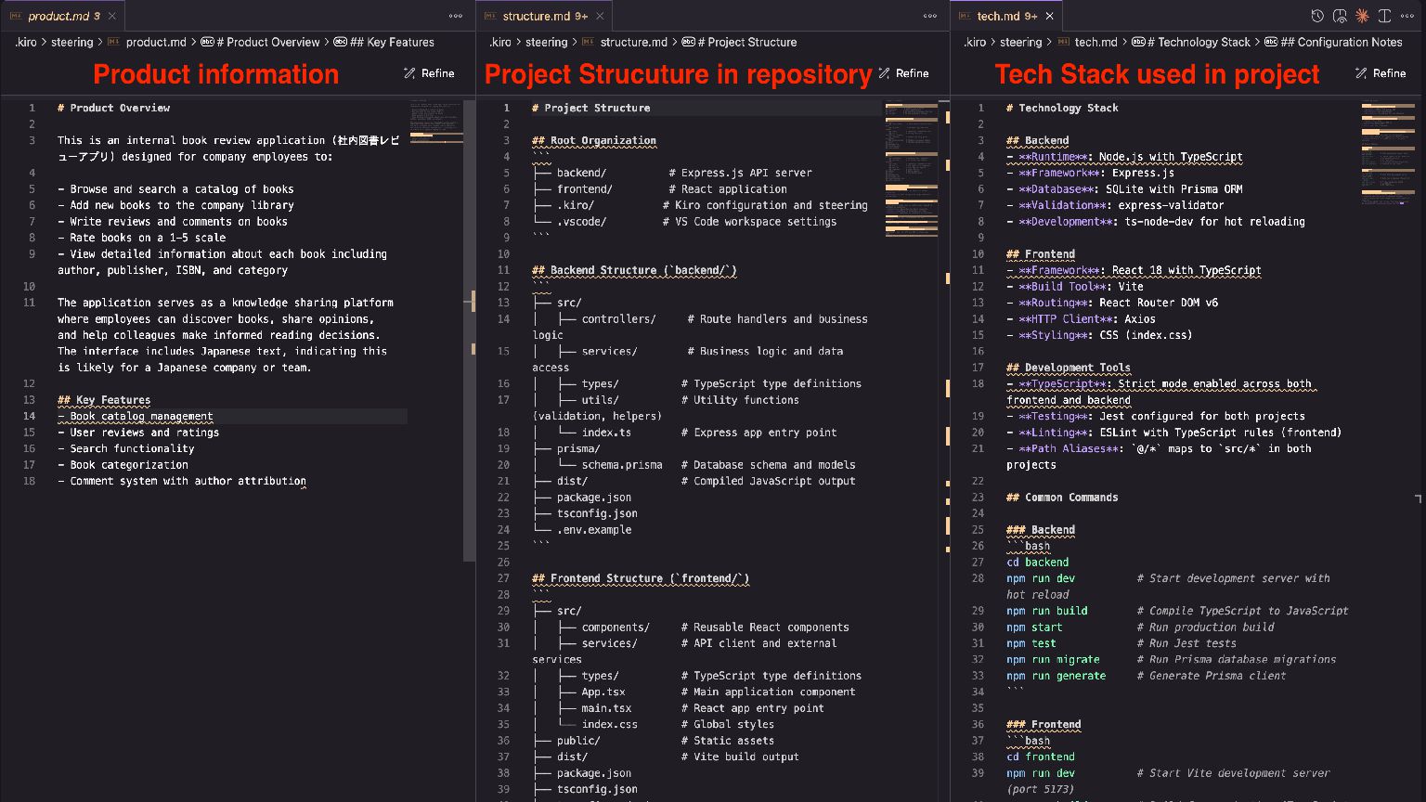Open steering breadcrumb in product.md pane
Screen dimensions: 1426x802
click(x=72, y=42)
